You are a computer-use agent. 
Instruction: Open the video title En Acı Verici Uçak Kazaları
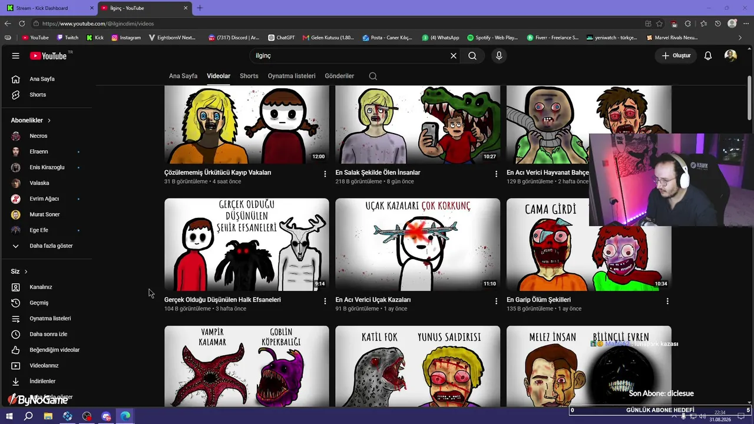tap(373, 300)
